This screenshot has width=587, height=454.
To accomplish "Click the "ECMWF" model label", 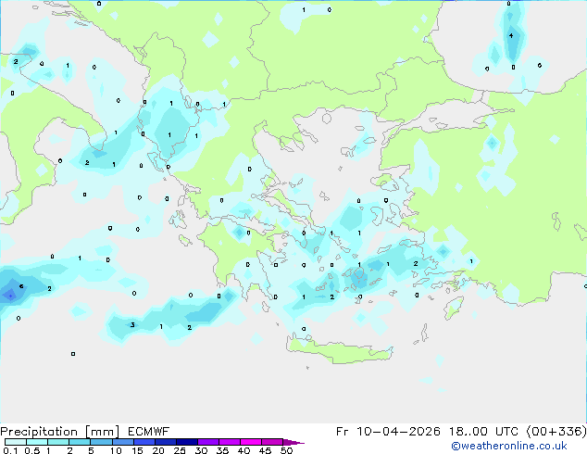I will point(149,432).
